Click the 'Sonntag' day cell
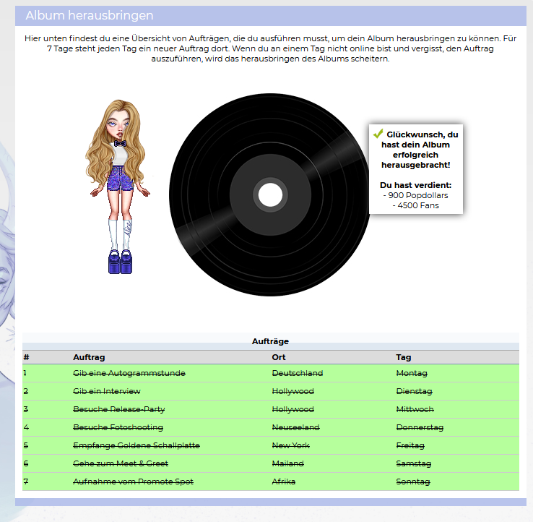The height and width of the screenshot is (522, 533). [x=413, y=482]
